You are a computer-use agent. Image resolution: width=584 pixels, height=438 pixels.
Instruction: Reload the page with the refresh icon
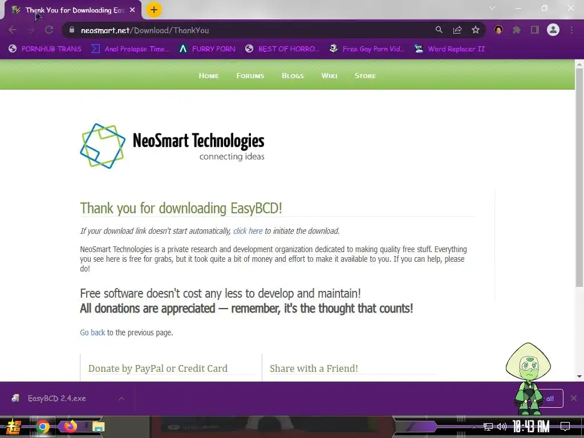coord(49,30)
